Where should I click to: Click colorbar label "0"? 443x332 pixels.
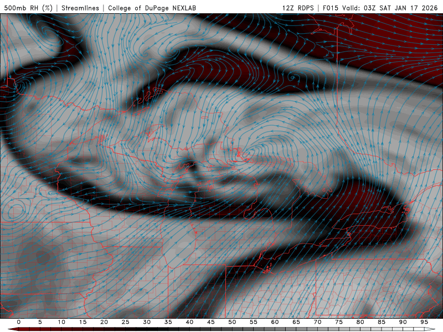tap(19, 322)
